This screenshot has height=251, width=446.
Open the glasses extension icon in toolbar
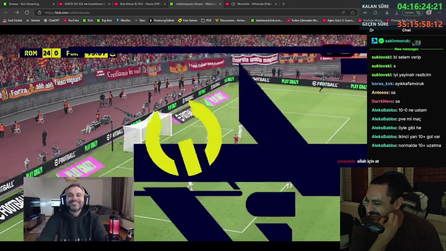click(365, 13)
